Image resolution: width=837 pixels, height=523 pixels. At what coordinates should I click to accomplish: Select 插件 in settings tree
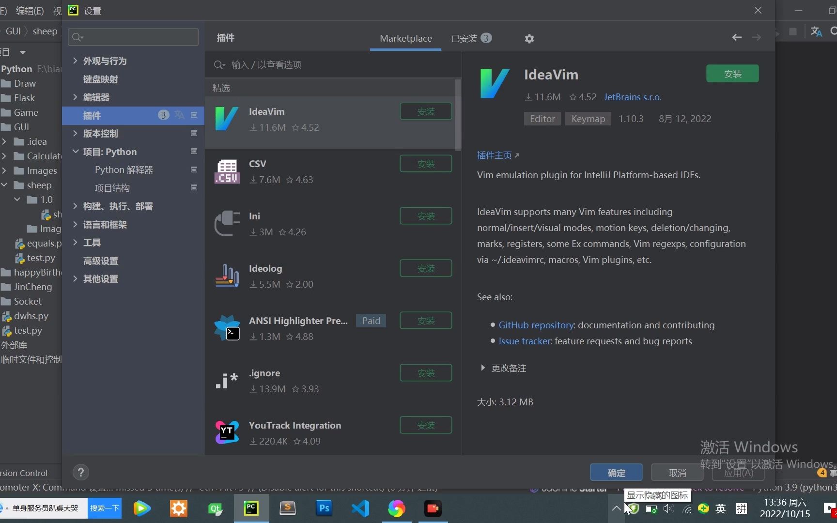coord(133,115)
